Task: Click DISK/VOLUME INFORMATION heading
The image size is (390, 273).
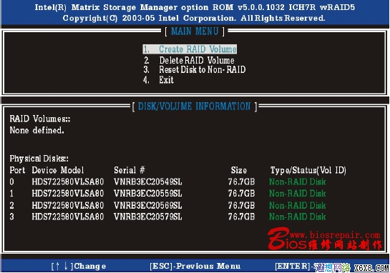Action: (x=195, y=106)
